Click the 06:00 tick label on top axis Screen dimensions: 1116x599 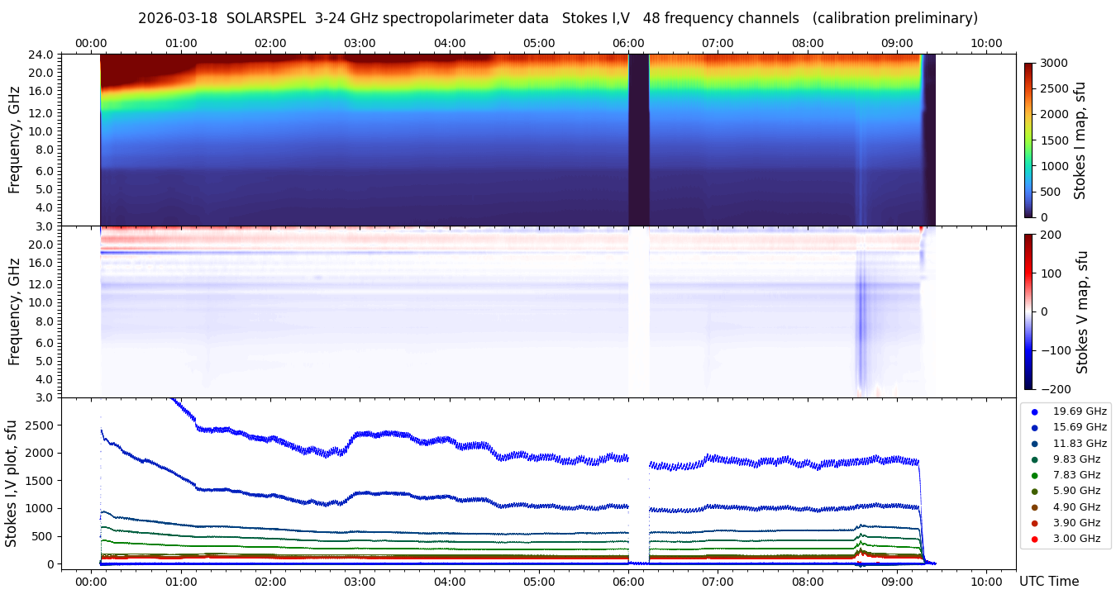[x=628, y=43]
